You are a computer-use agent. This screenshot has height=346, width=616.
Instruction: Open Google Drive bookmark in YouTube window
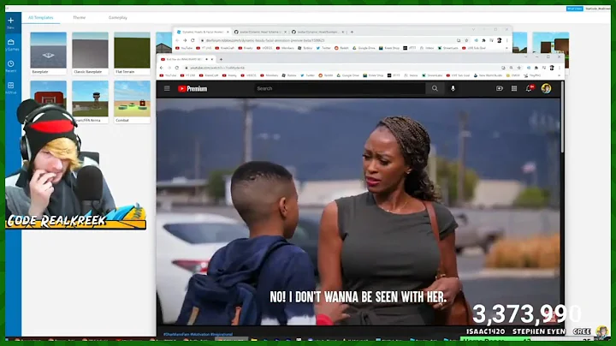347,75
